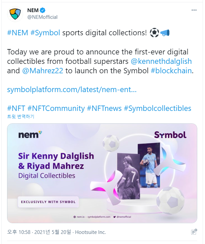Viewport: 205px width, 244px height.
Task: Click the 트윗 번역하기 translate link
Action: click(21, 117)
